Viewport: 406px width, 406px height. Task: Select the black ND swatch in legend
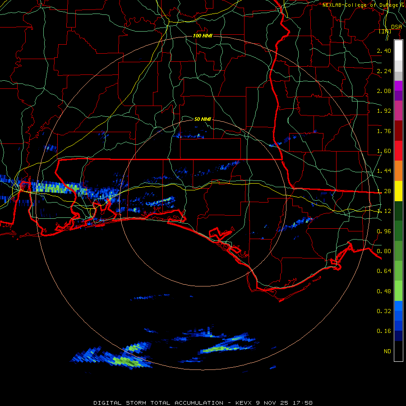[x=398, y=351]
